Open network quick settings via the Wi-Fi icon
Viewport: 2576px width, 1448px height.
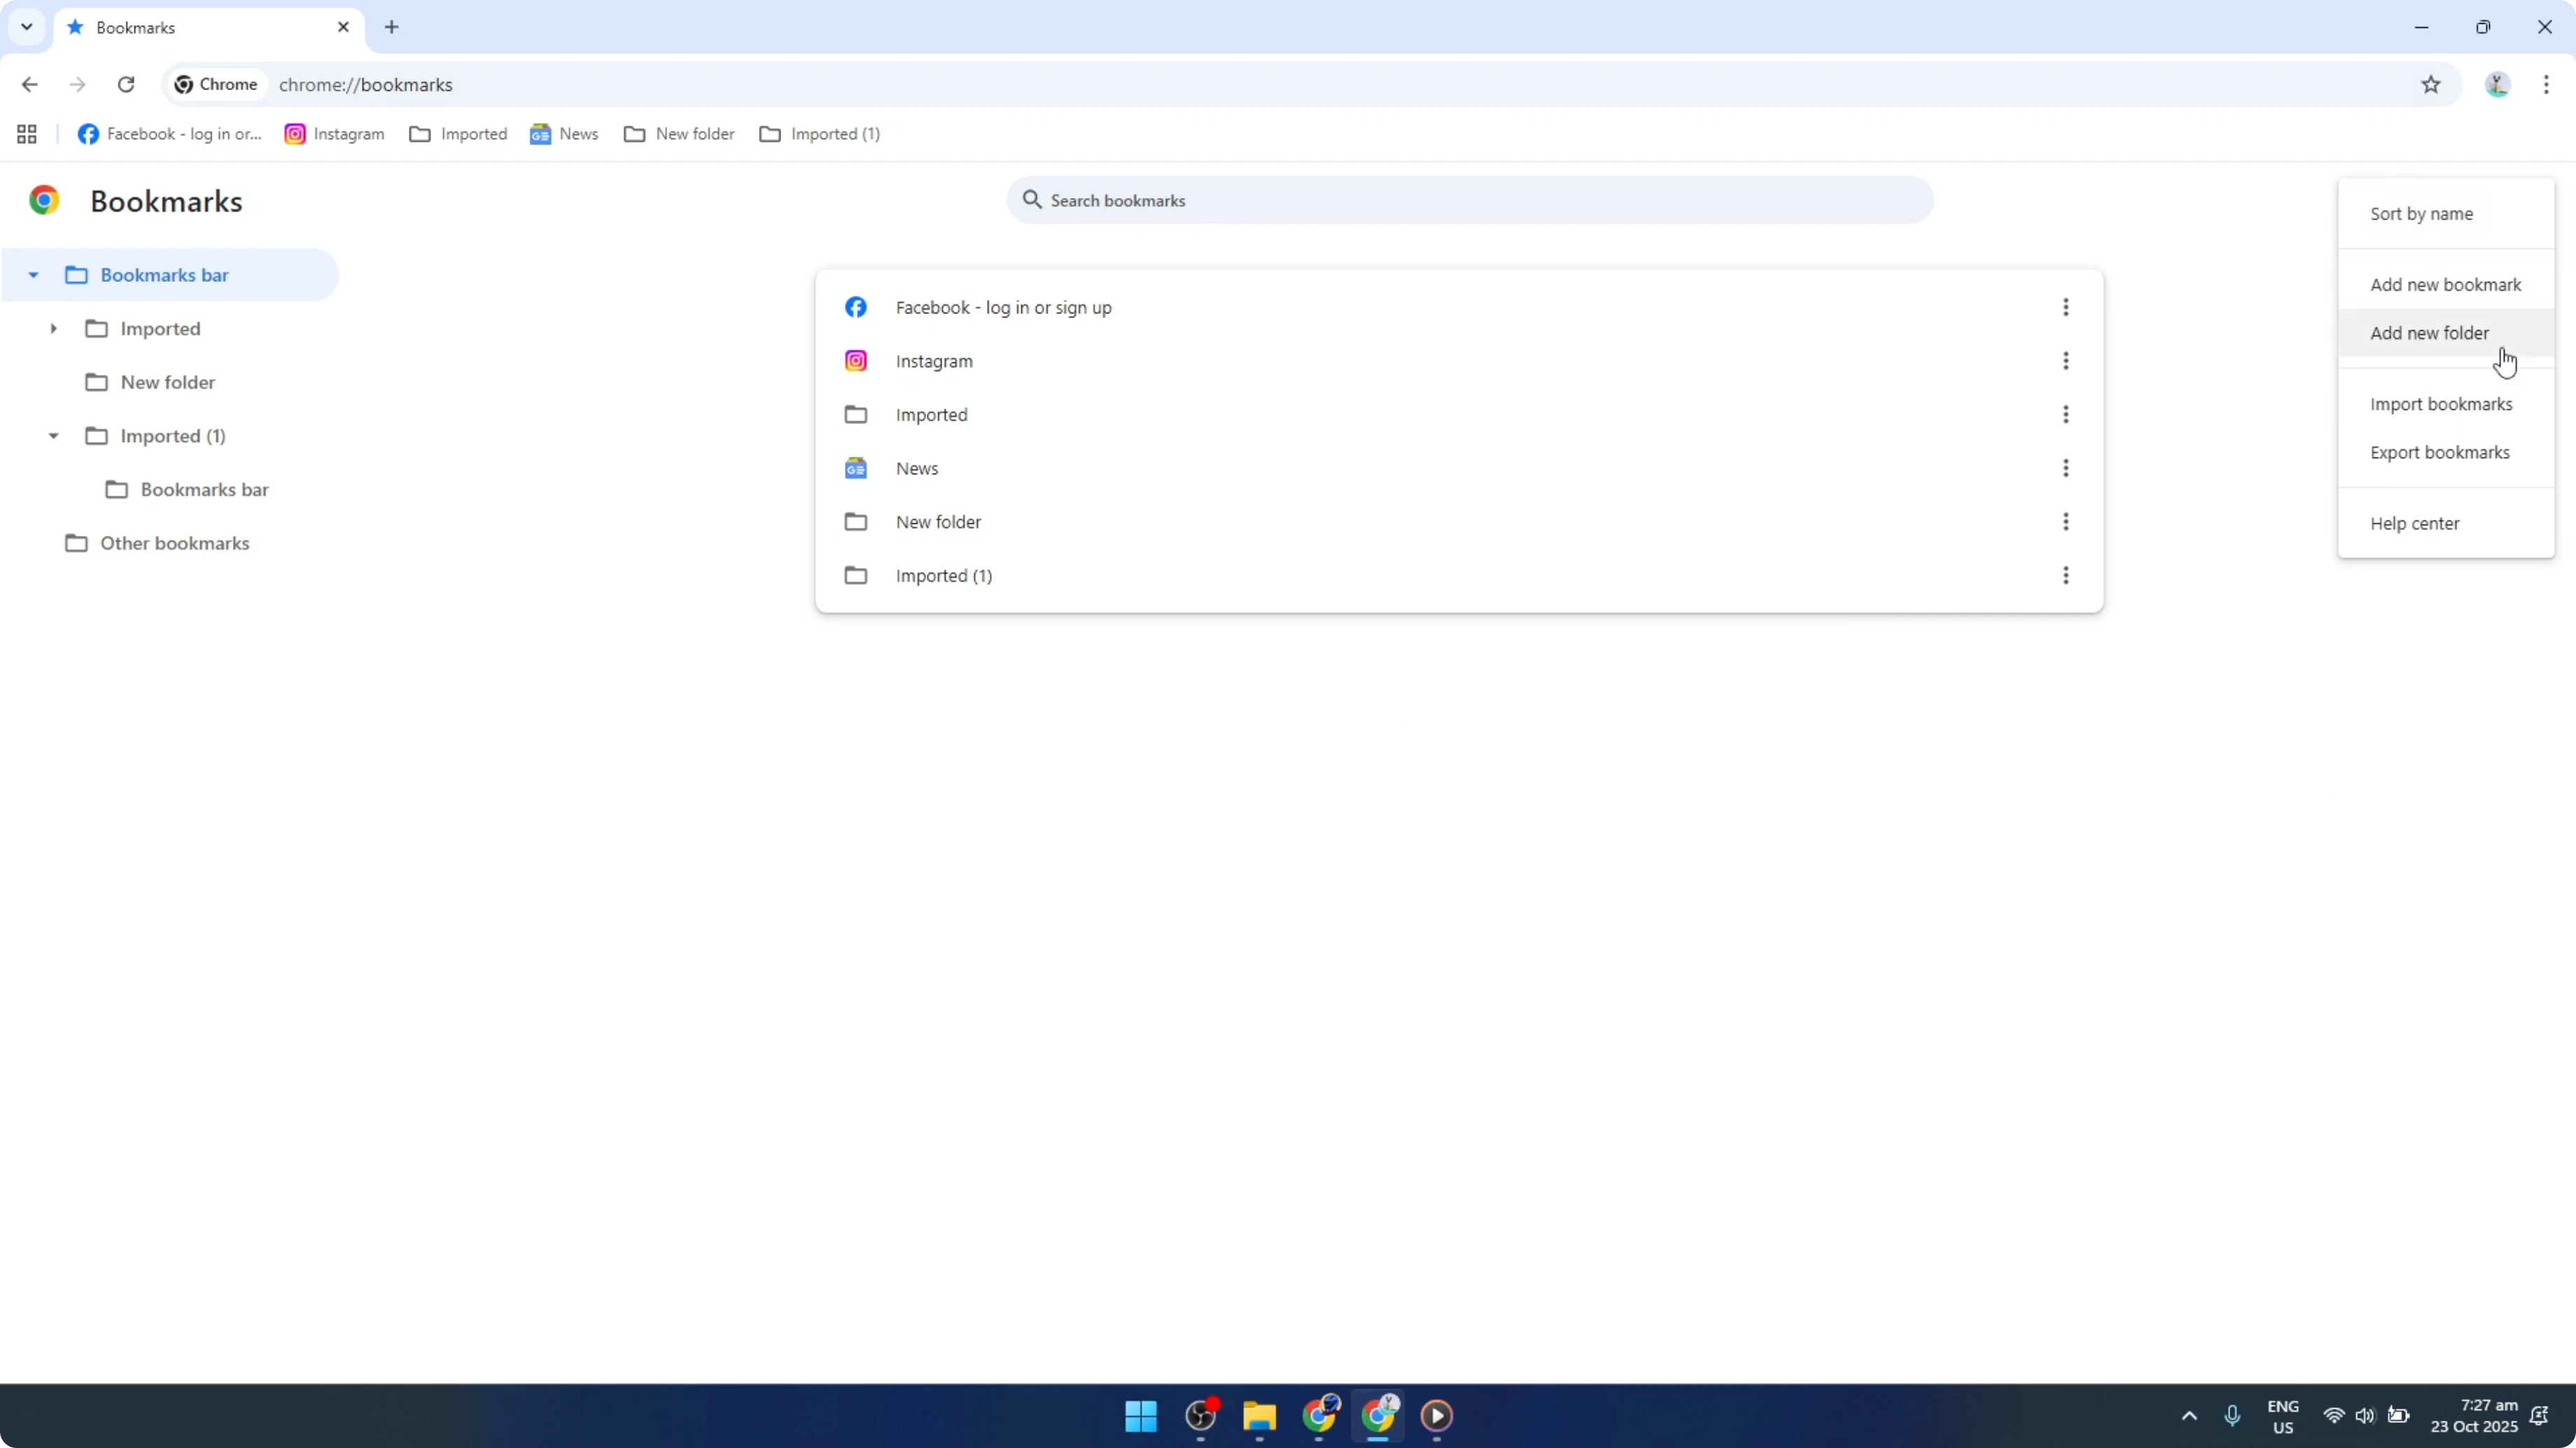click(x=2333, y=1416)
